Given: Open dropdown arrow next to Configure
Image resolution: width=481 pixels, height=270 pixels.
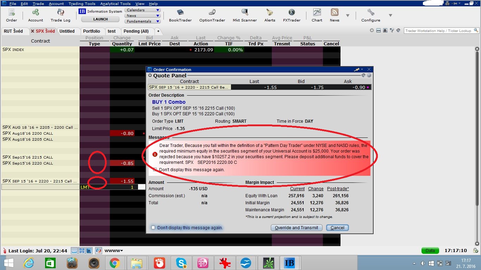Looking at the screenshot, I should [x=390, y=15].
